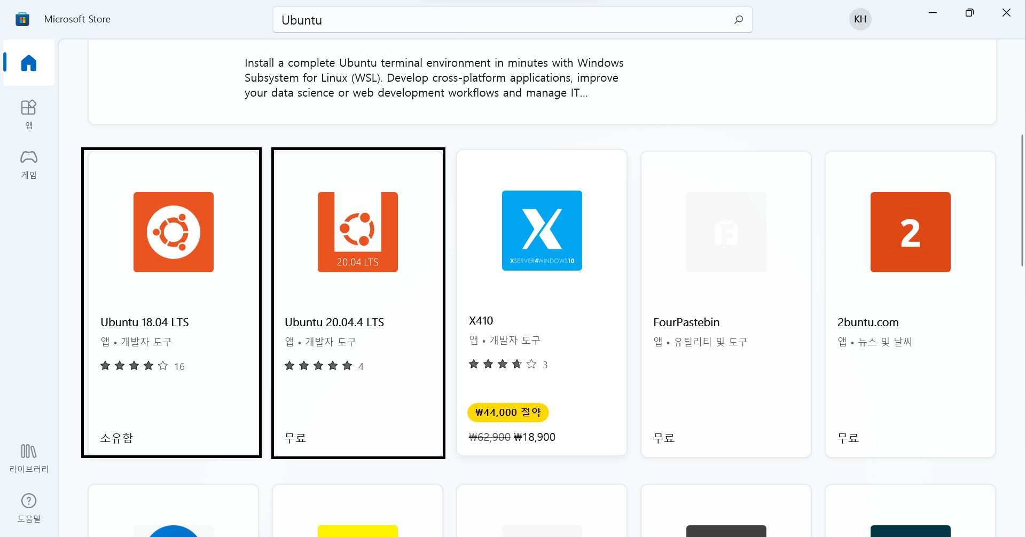Open the blue circular icon app card
Viewport: 1026px width, 537px height.
click(x=174, y=511)
